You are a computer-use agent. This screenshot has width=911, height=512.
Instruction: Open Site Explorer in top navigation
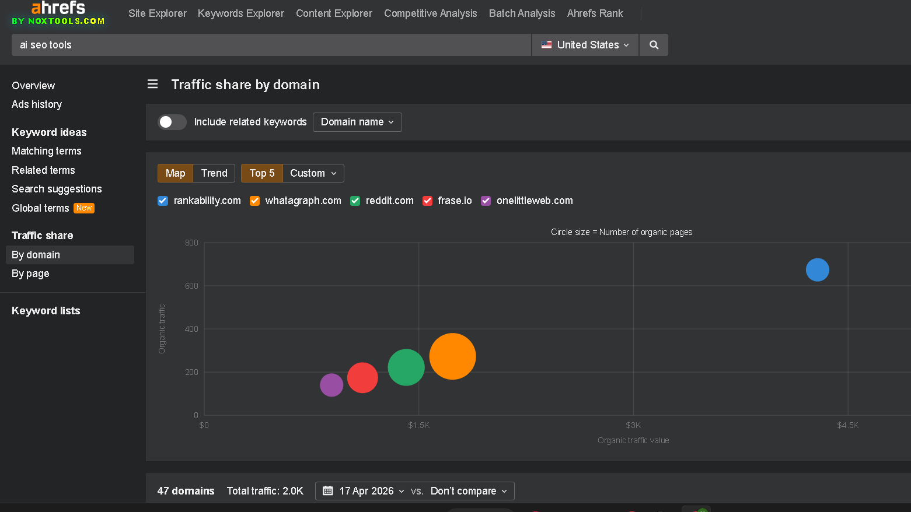[158, 13]
